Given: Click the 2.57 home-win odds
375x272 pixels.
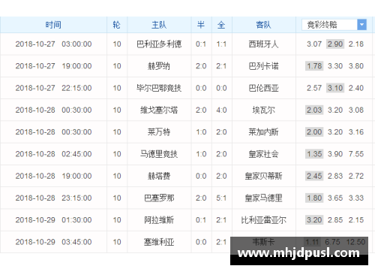Looking at the screenshot, I should click(x=314, y=88).
